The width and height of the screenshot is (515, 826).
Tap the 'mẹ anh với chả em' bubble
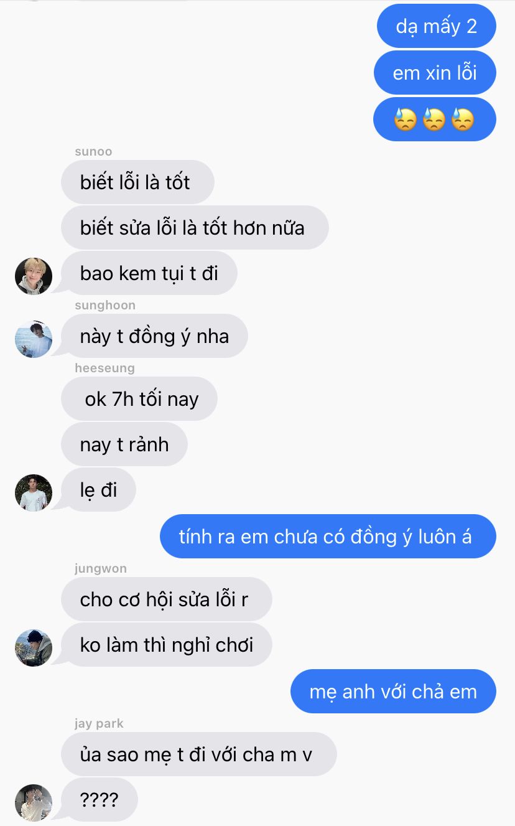[x=393, y=691]
